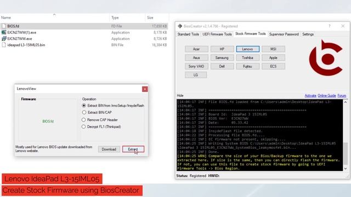Image resolution: width=351 pixels, height=197 pixels.
Task: Select the BIOS.fd file icon in file list
Action: [4, 26]
